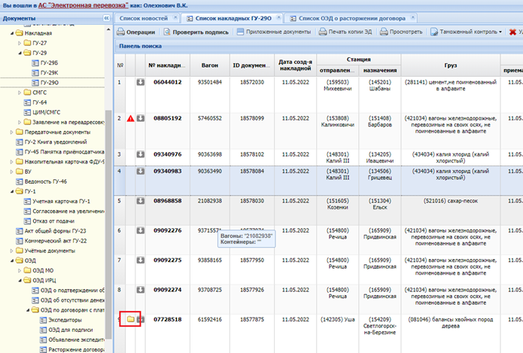Collapse the ГУ-1 folder
This screenshot has height=353, width=523.
coord(12,191)
